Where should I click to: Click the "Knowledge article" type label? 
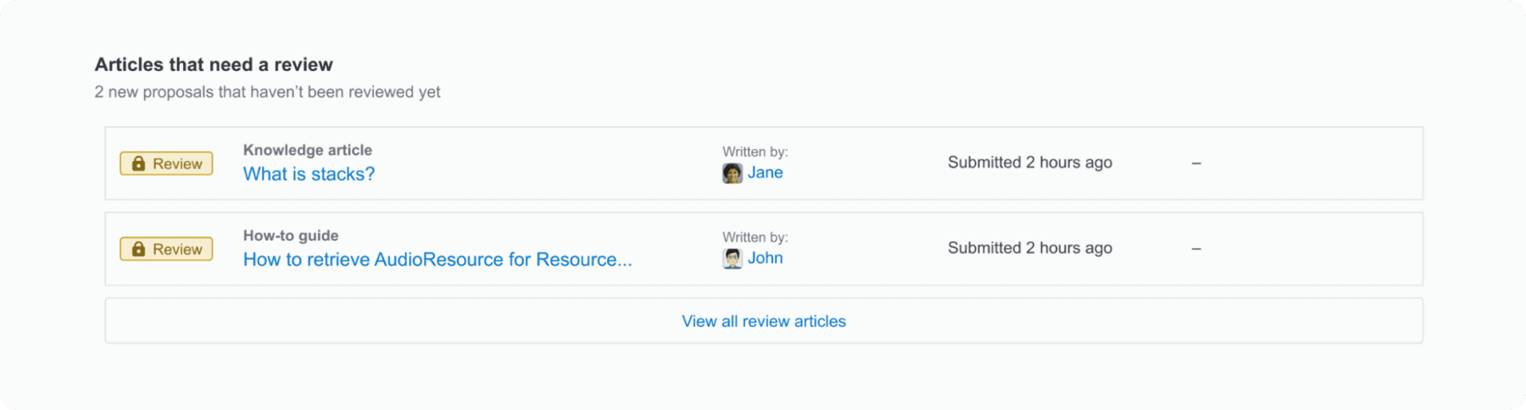(x=308, y=150)
